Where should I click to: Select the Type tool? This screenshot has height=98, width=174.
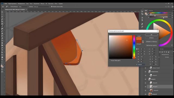(x=2, y=50)
